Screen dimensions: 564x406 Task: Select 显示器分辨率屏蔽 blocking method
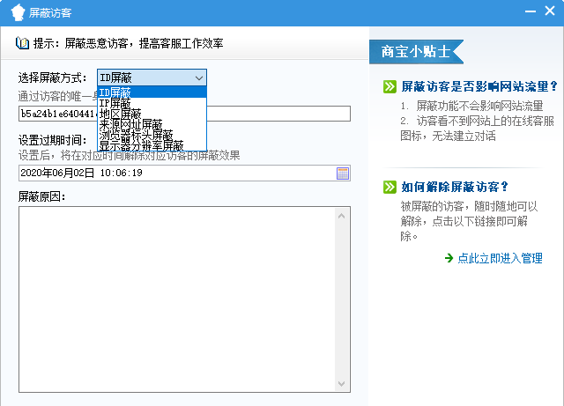152,145
